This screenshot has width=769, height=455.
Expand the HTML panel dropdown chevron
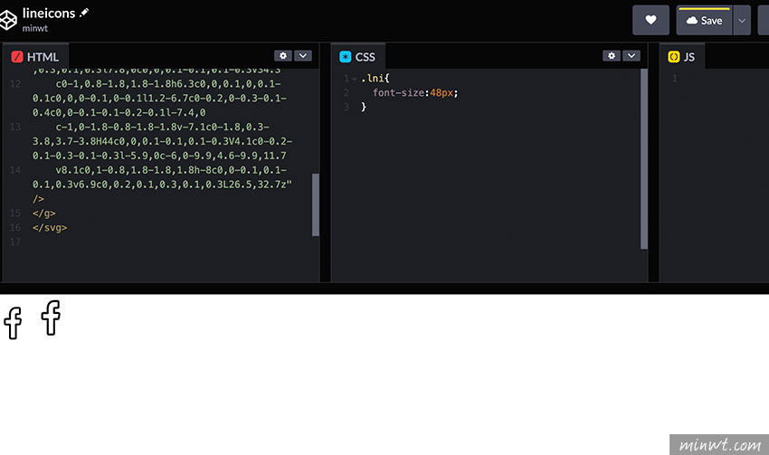[x=302, y=56]
